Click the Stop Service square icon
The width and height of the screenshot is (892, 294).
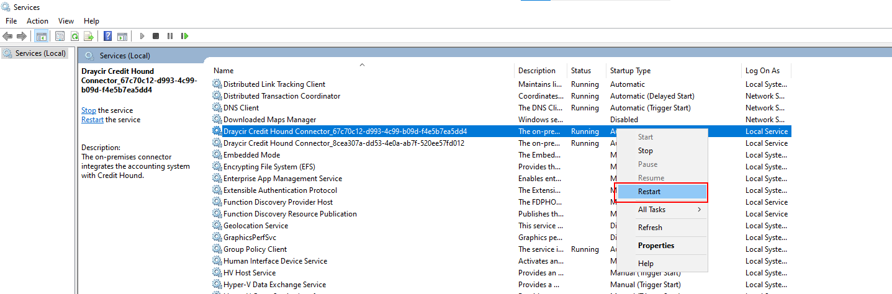pyautogui.click(x=156, y=37)
